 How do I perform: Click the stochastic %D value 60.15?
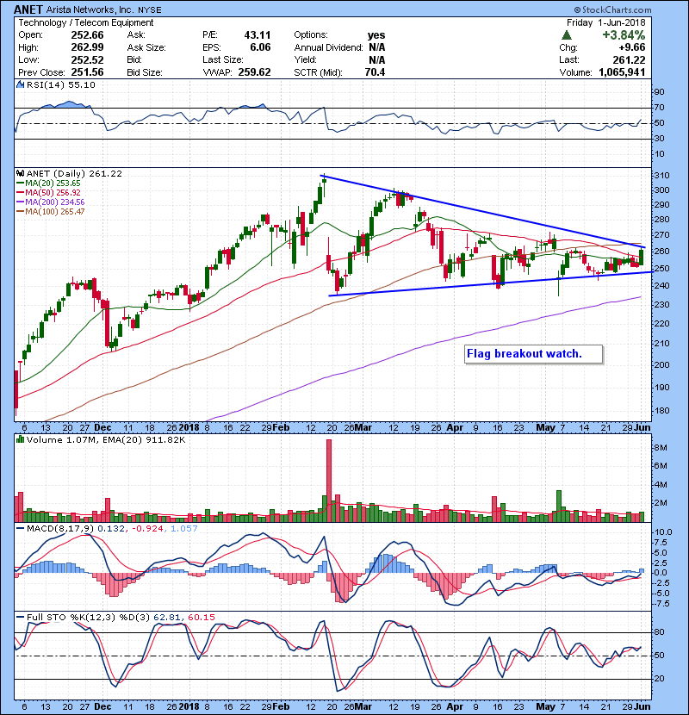(201, 618)
